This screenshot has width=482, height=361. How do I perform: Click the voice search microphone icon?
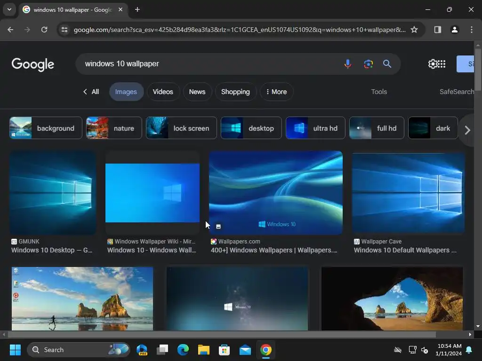pyautogui.click(x=348, y=64)
